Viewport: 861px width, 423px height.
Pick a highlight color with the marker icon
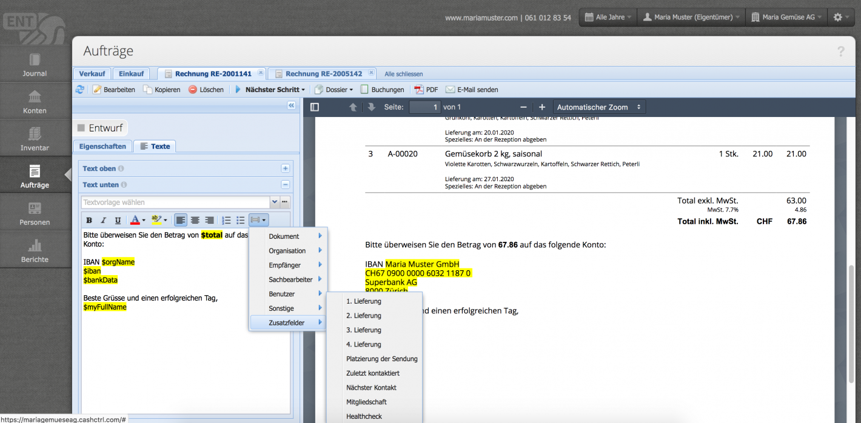point(156,219)
